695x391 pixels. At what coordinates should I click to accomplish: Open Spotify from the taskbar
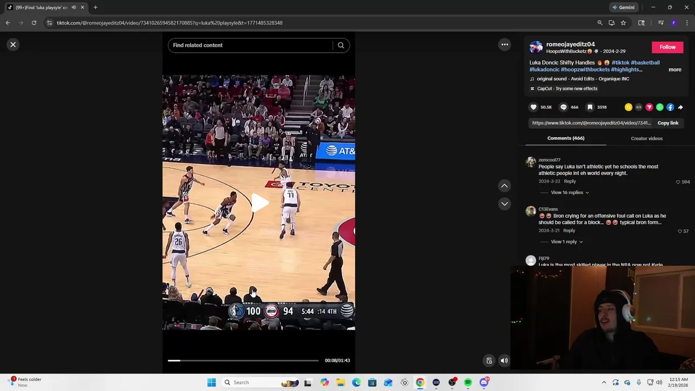(x=468, y=382)
